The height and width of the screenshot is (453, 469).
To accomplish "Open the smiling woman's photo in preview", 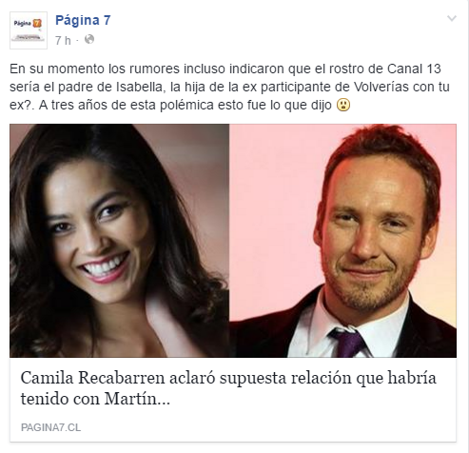I will click(120, 241).
